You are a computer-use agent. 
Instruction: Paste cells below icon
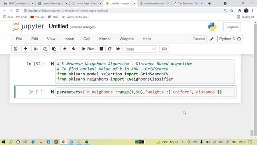pos(54,49)
